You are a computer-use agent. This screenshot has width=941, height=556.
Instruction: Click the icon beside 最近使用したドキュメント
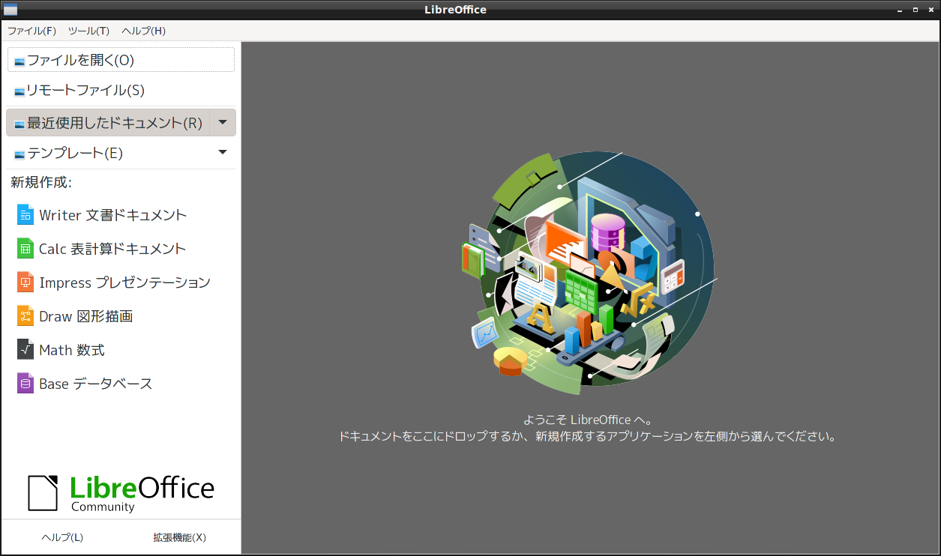(x=19, y=124)
